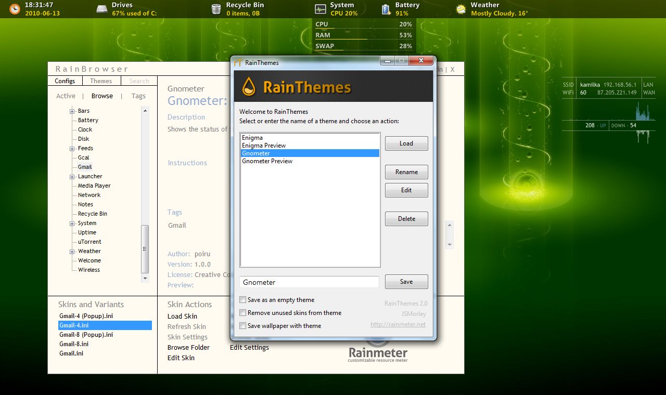Toggle Remove unused skins from theme
Image resolution: width=666 pixels, height=395 pixels.
tap(243, 313)
